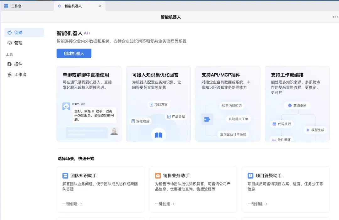This screenshot has width=339, height=220.
Task: Open the 单聊或群聊中直接使用 card
Action: [89, 104]
